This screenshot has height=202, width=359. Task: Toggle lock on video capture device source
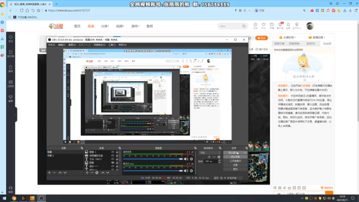tap(117, 155)
